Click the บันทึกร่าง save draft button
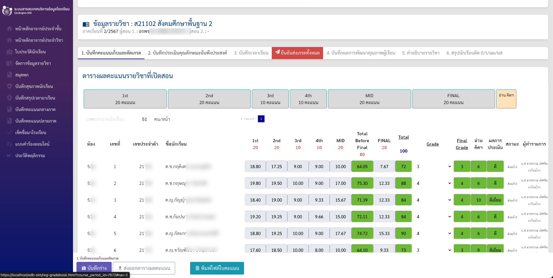The height and width of the screenshot is (278, 553). [x=94, y=268]
